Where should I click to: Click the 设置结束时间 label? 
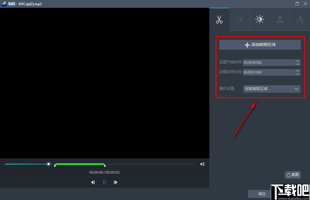(x=231, y=72)
